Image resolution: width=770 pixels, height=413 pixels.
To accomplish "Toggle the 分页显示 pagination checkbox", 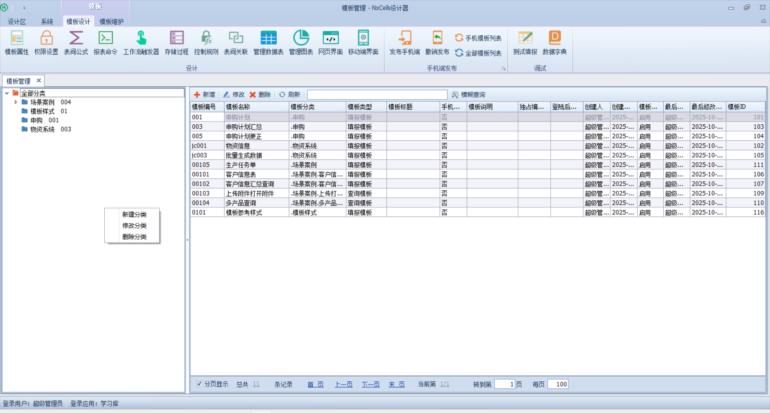I will tap(199, 384).
